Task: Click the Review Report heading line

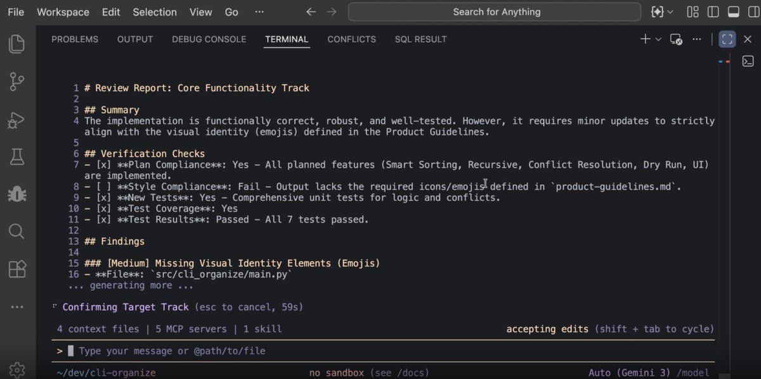Action: (197, 88)
